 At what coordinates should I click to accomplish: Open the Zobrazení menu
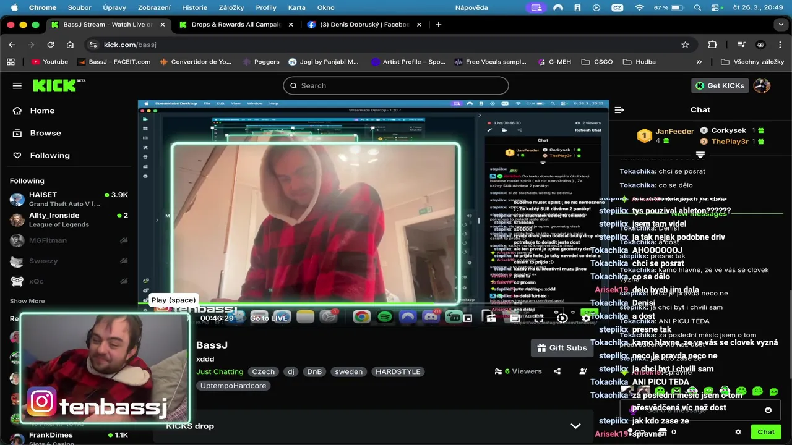tap(154, 7)
